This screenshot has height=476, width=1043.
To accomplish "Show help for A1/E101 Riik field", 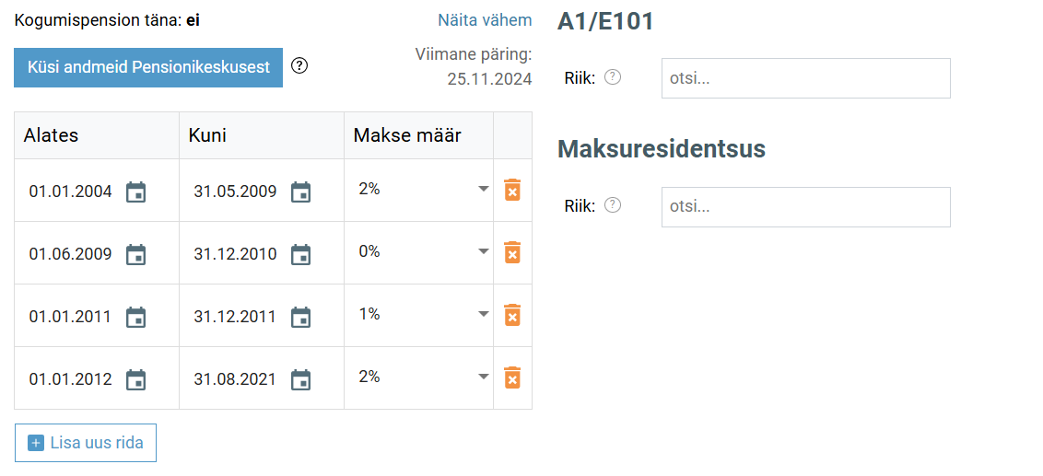I will point(613,77).
